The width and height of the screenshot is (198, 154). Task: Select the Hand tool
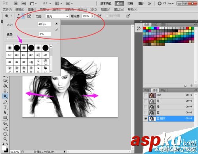click(x=5, y=134)
